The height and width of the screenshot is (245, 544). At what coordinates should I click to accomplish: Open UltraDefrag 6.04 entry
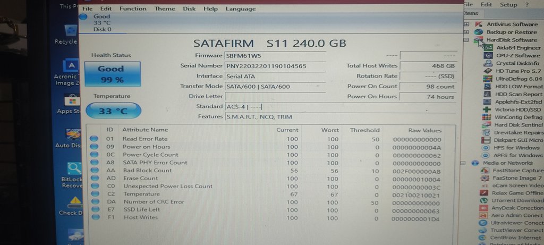[x=520, y=79]
